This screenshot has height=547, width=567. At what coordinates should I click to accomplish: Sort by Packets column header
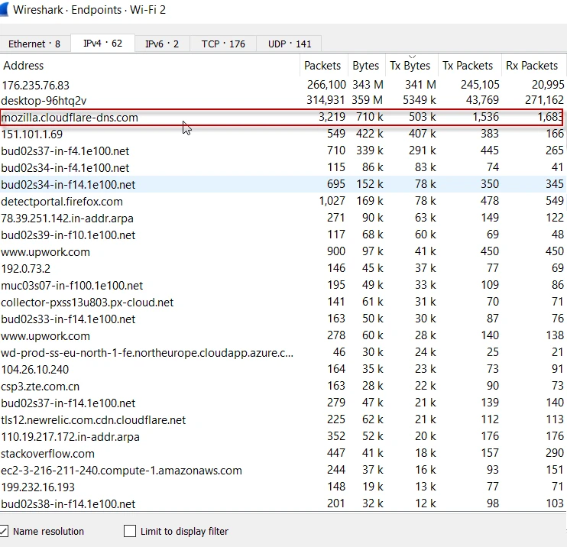coord(322,66)
